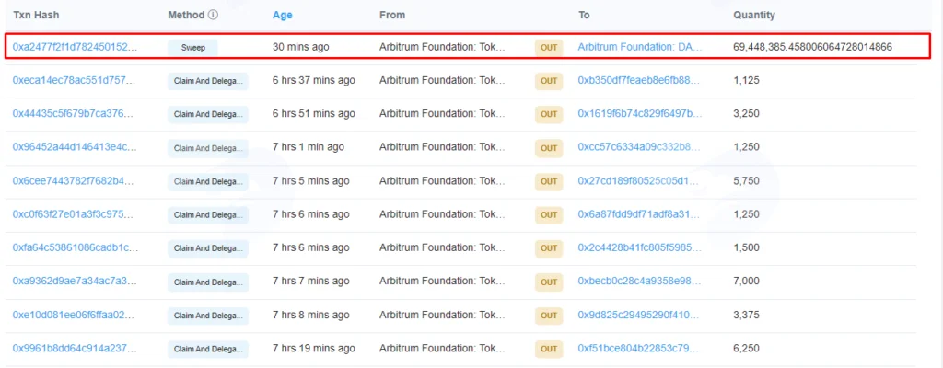
Task: Click From address in the Sweep row
Action: (x=443, y=46)
